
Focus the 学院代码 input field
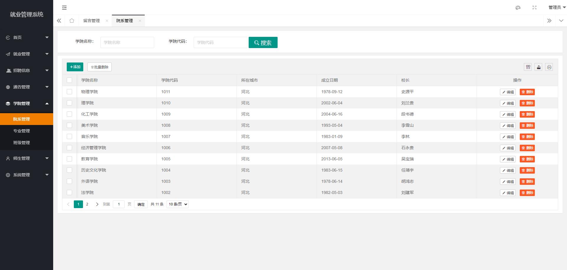point(221,42)
